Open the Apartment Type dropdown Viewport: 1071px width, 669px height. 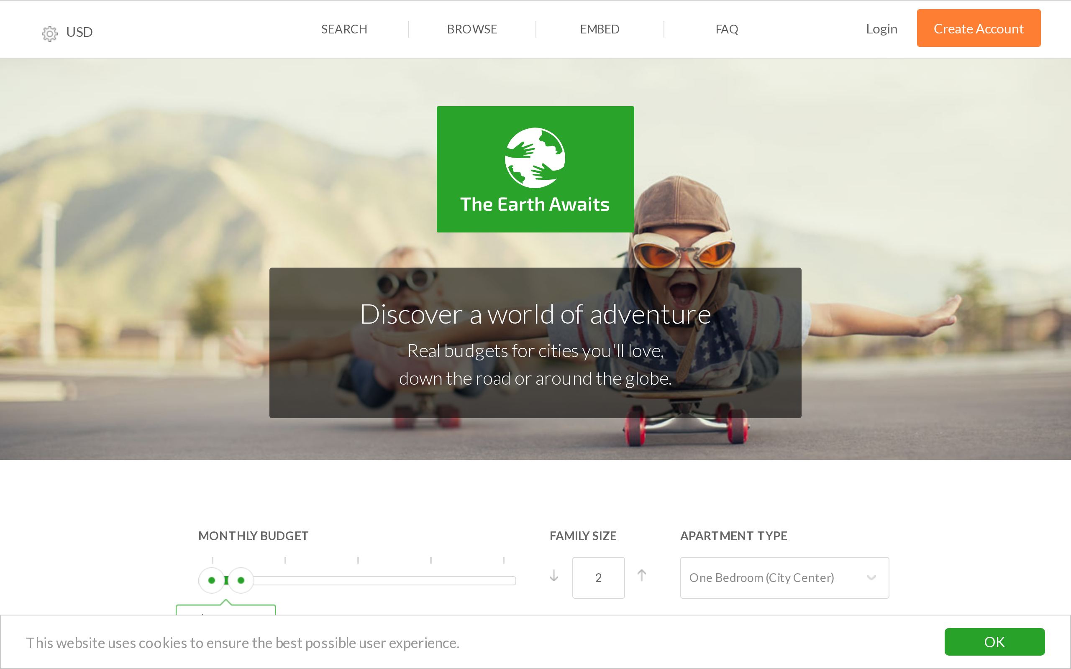point(784,578)
